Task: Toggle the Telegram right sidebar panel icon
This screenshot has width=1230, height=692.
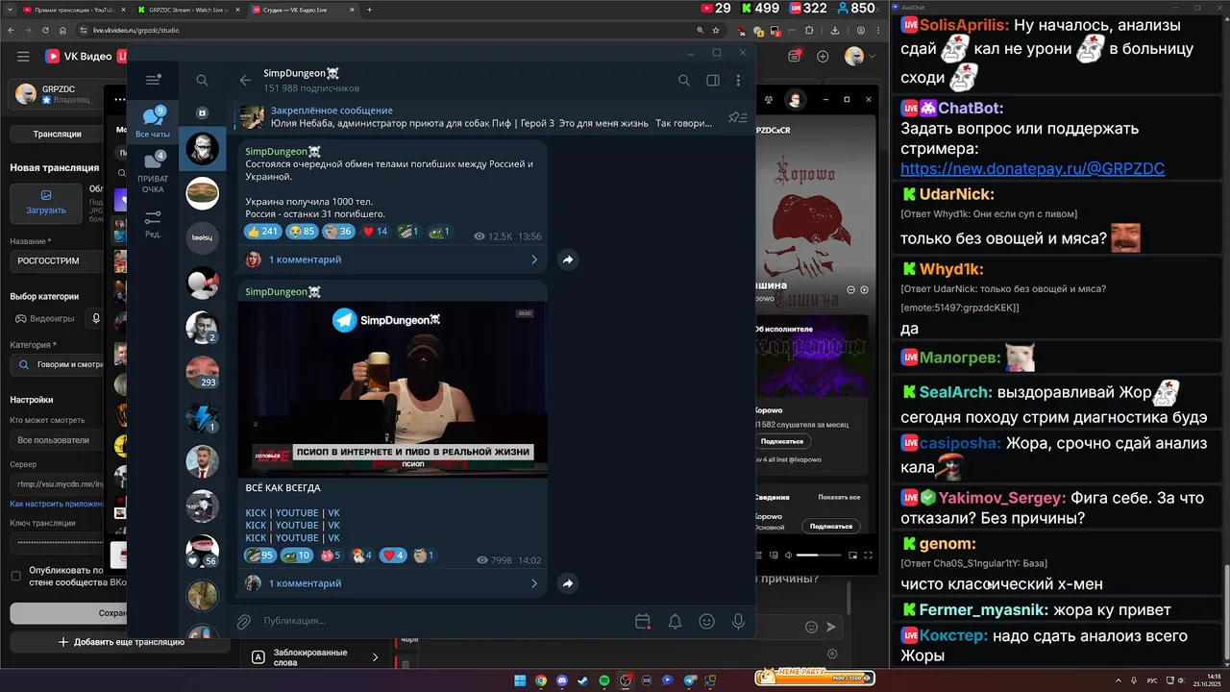Action: pyautogui.click(x=713, y=81)
